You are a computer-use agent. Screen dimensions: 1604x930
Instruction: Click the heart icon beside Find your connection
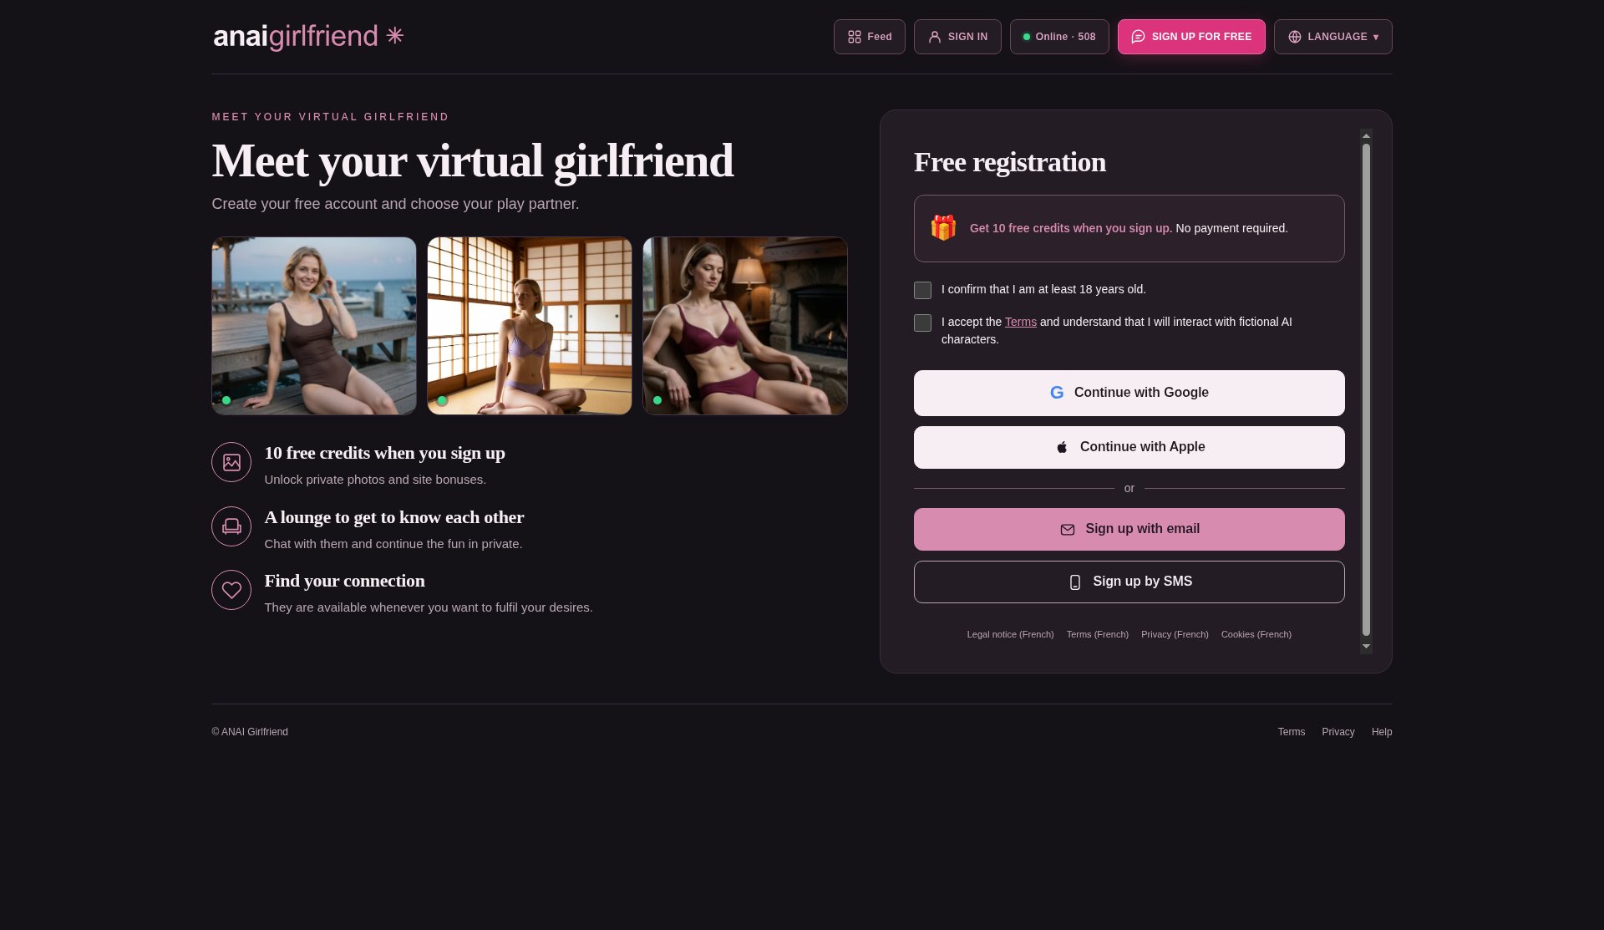click(231, 590)
